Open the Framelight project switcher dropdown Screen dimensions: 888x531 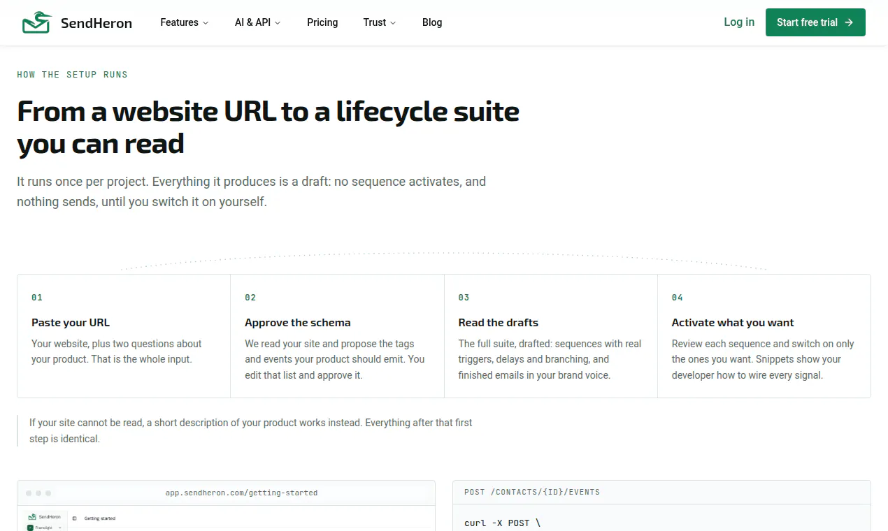tap(43, 528)
